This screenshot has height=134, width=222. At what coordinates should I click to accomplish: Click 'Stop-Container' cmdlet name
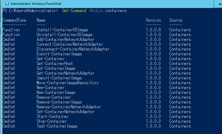[52, 121]
